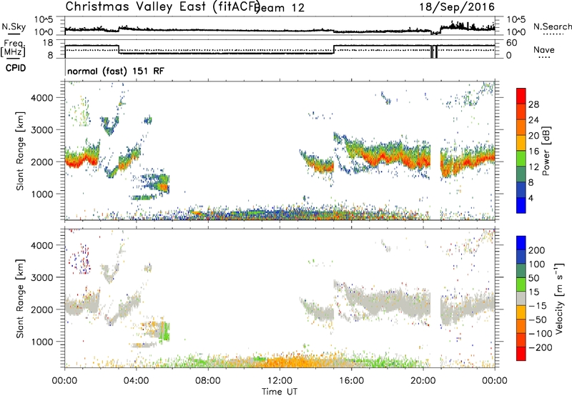Pick the teal 8–12 dB power colorbar segment
Image resolution: width=572 pixels, height=396 pixels.
click(521, 174)
